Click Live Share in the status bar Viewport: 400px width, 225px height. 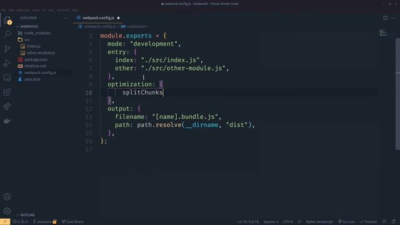[72, 222]
